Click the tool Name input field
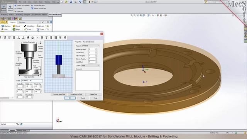 coord(32,81)
